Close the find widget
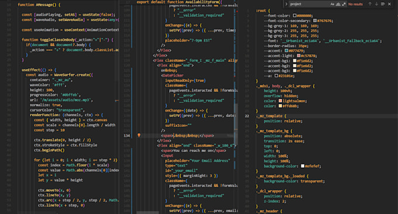Screen dimensions: 398x214 pyautogui.click(x=389, y=4)
